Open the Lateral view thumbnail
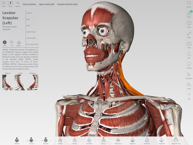The image size is (193, 145). click(20, 82)
